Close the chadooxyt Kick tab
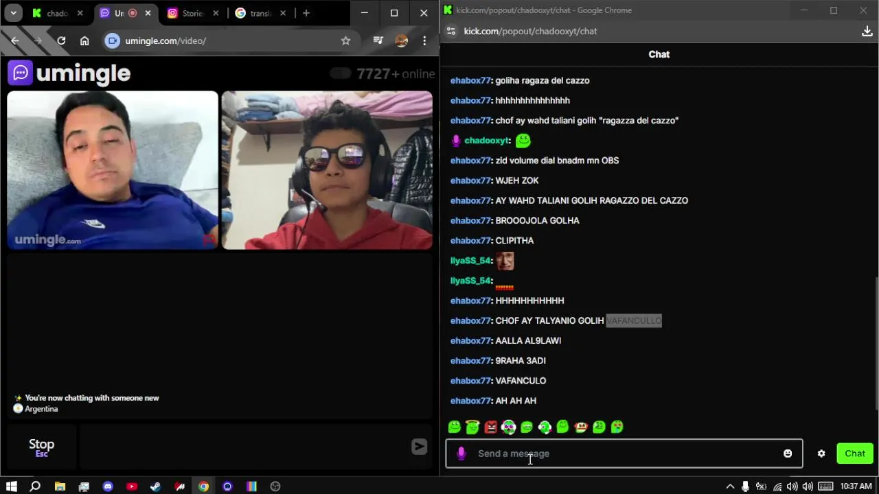The image size is (879, 494). tap(80, 13)
